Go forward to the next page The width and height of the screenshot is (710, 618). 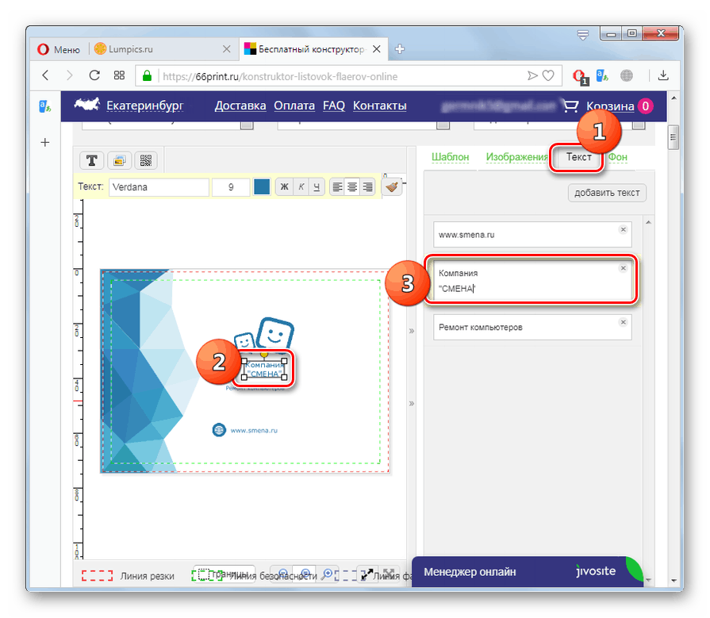coord(69,75)
